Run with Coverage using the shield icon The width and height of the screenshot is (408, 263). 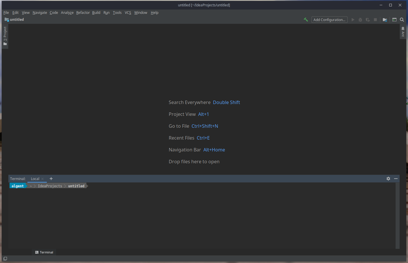[368, 20]
